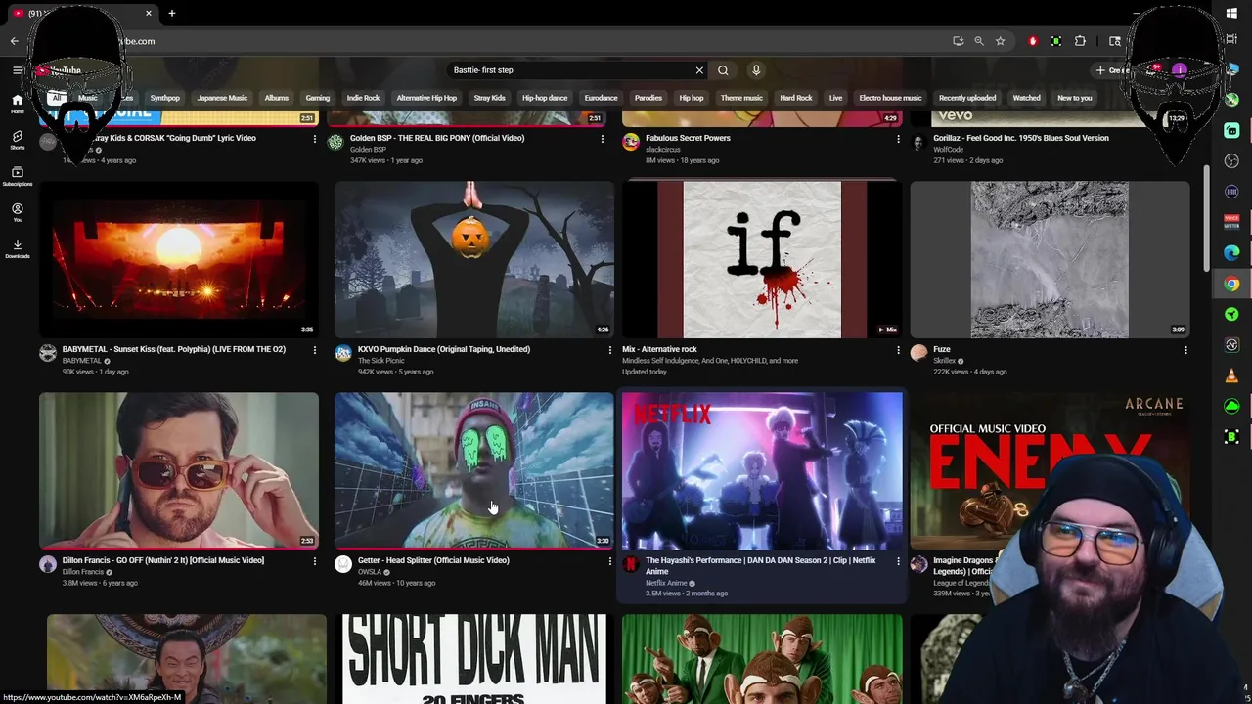Click the YouTube search magnifier button
The image size is (1252, 704).
coord(723,70)
